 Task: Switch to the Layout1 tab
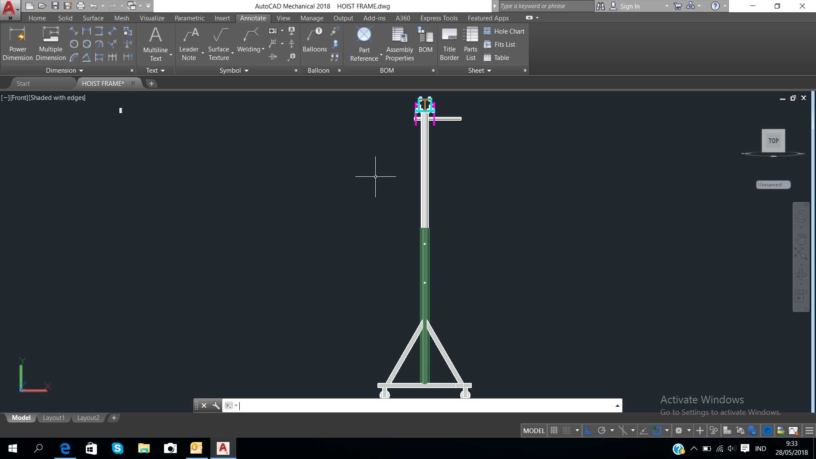click(54, 418)
